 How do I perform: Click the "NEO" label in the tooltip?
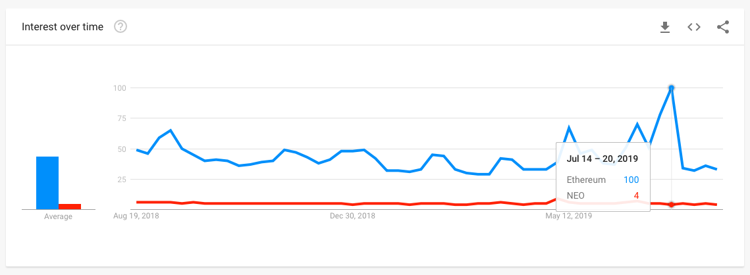[575, 195]
